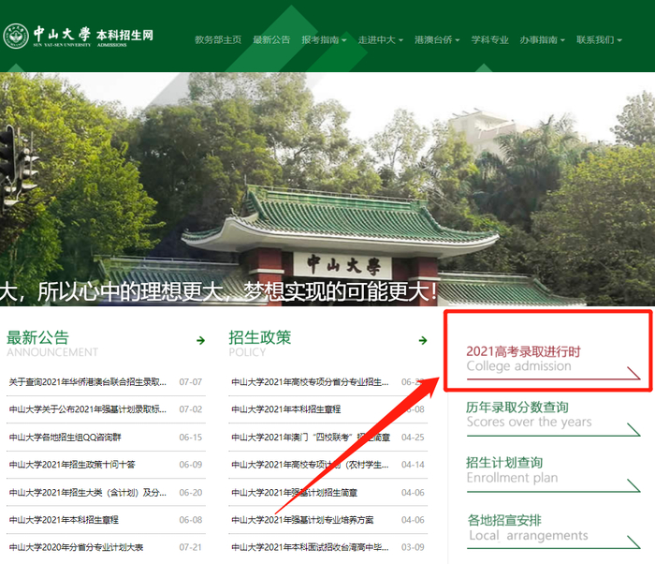Viewport: 655px width, 564px height.
Task: Click date 04-25 in policy list
Action: [x=413, y=438]
